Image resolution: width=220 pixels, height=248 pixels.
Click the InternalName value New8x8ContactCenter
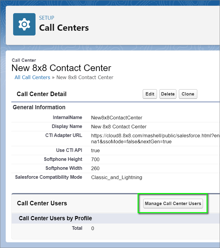tap(117, 118)
